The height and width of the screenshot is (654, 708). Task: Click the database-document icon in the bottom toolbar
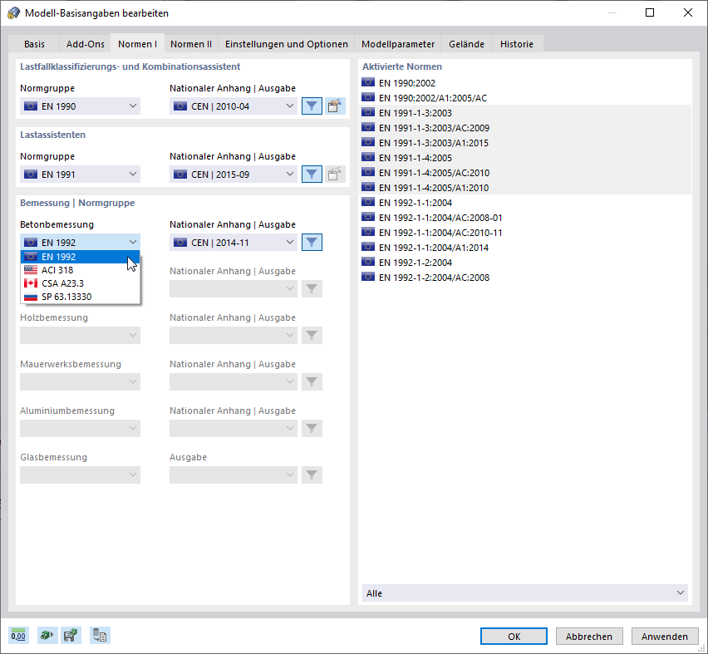click(100, 636)
